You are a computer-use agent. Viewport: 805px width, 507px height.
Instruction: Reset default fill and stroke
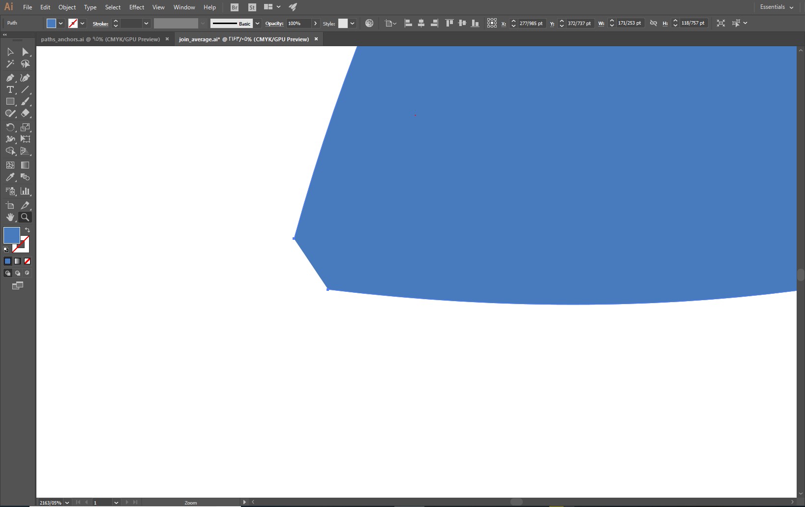(6, 250)
